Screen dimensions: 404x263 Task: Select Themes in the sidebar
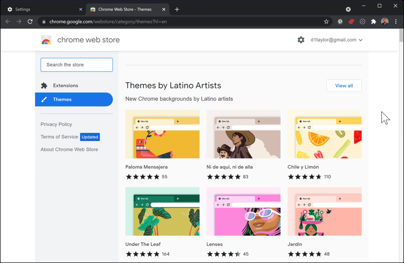pyautogui.click(x=74, y=100)
